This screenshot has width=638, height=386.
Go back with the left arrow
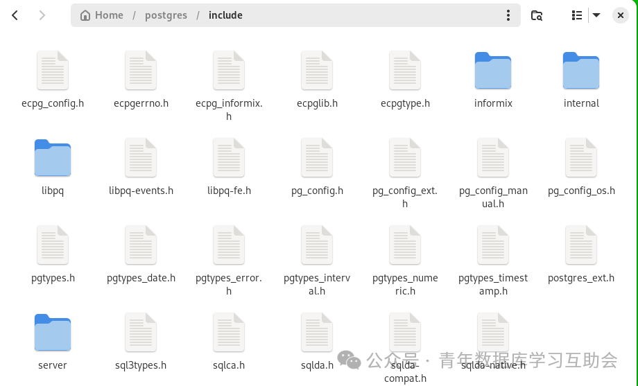(x=15, y=15)
